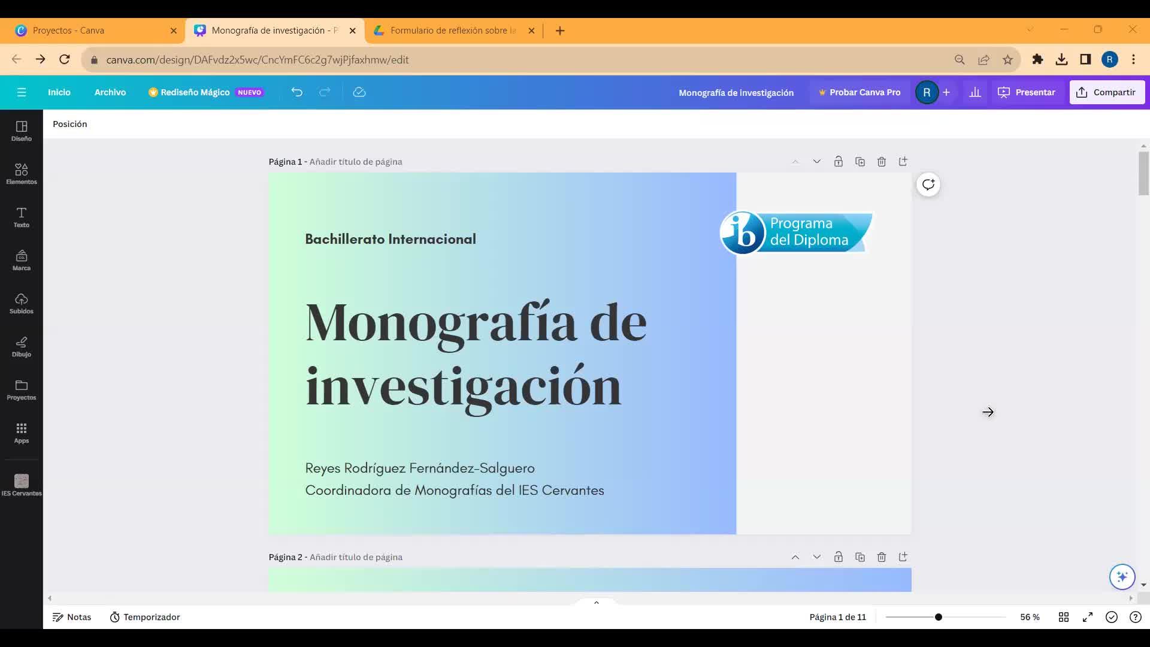Open the R user avatar in Canva header
This screenshot has width=1150, height=647.
coord(927,92)
